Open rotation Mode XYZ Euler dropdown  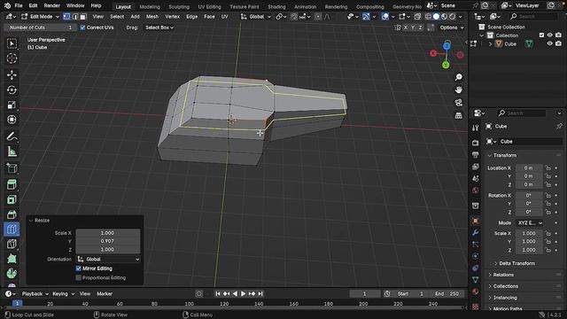pos(530,222)
